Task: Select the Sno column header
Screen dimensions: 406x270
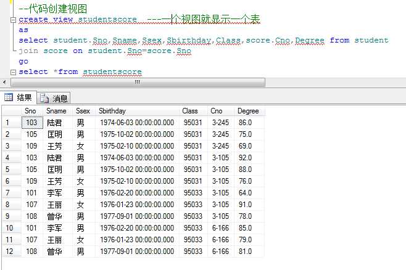Action: tap(32, 111)
